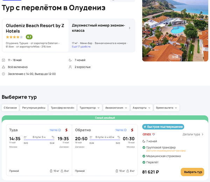The width and height of the screenshot is (210, 182).
Task: Click the green 8.7 rating badge
Action: 29,37
